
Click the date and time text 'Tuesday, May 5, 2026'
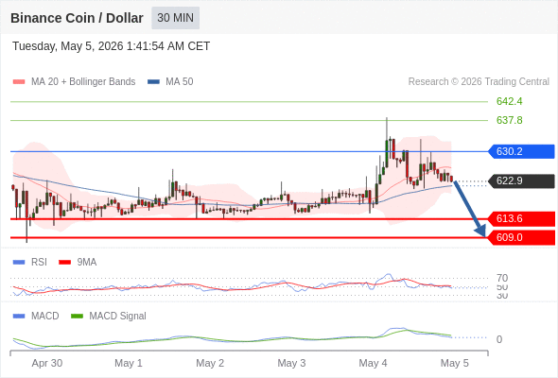point(68,46)
